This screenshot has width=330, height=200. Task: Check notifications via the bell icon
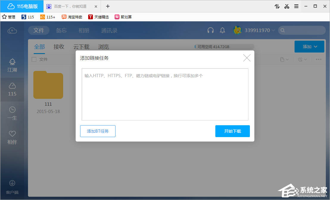click(222, 30)
